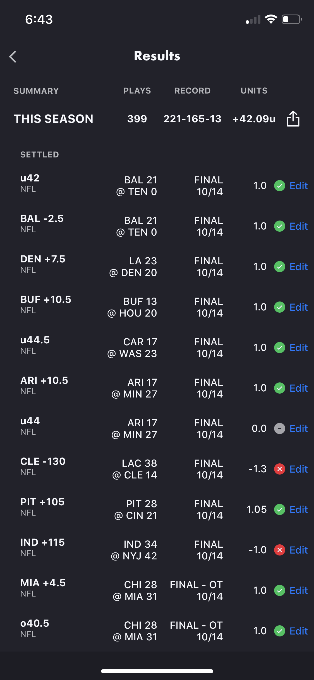Tap the home indicator bar
The width and height of the screenshot is (314, 680).
[x=157, y=671]
